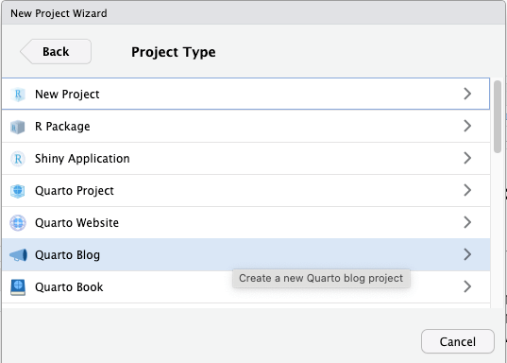Expand Shiny Application chevron arrow

coord(467,158)
